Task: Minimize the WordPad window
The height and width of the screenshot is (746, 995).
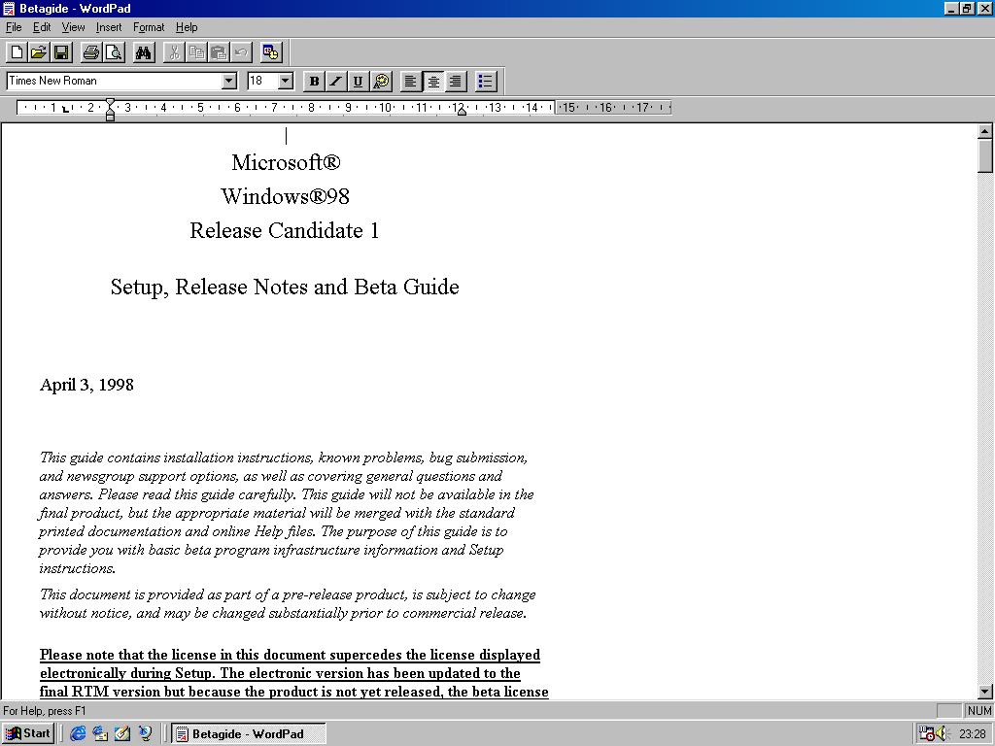Action: pos(952,8)
